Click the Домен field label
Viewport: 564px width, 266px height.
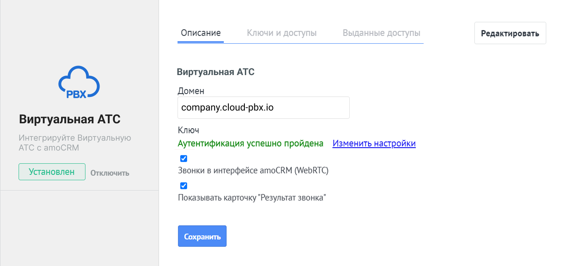(191, 91)
